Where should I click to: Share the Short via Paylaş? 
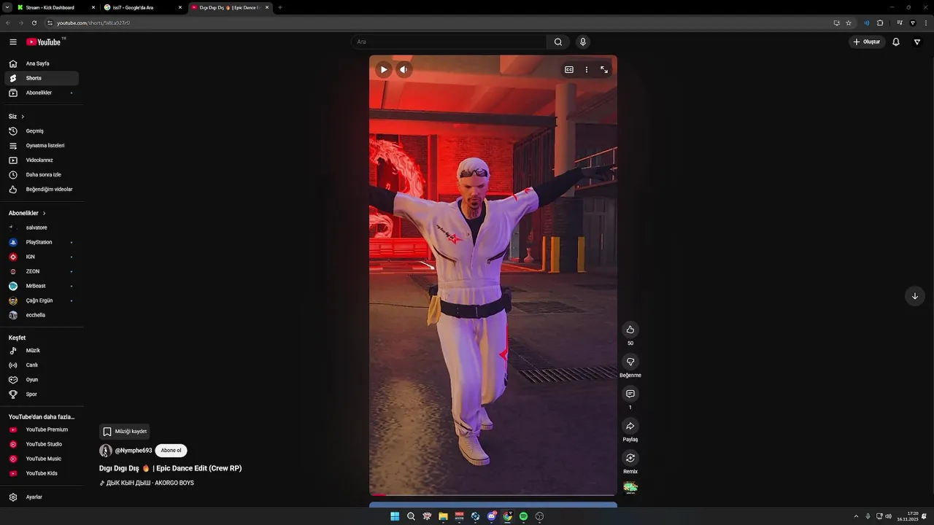point(630,426)
